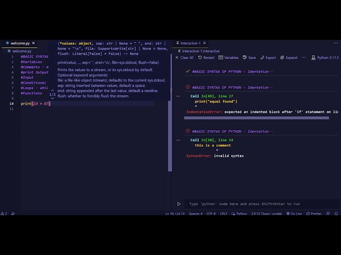Click the IndentationError message text
The height and width of the screenshot is (255, 341).
click(x=262, y=112)
